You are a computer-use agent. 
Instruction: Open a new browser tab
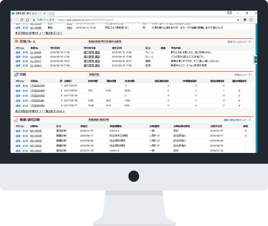[52, 14]
